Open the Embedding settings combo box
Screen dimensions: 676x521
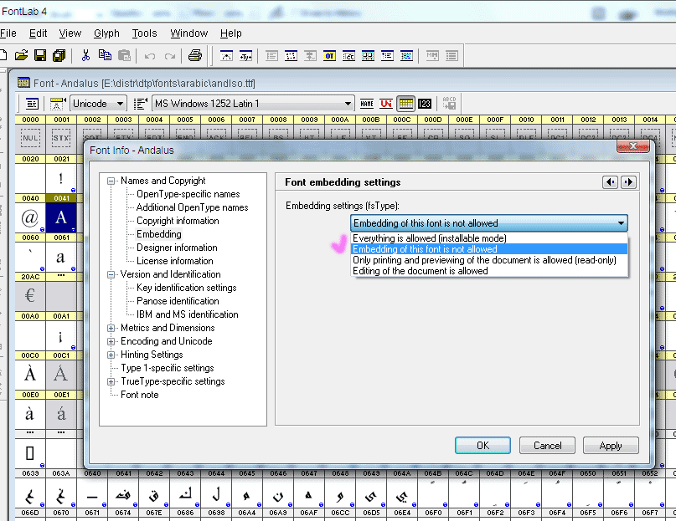point(489,223)
